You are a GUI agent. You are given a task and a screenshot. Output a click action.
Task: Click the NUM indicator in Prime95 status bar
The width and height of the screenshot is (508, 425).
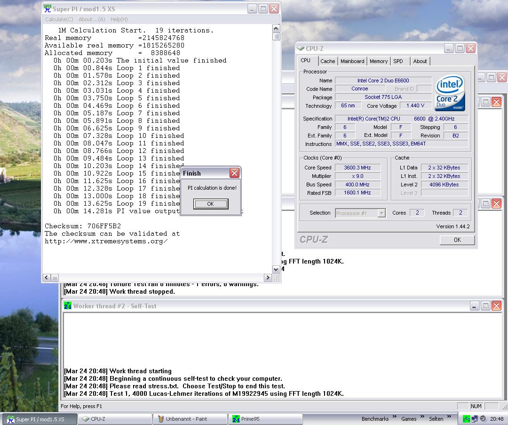(x=476, y=406)
